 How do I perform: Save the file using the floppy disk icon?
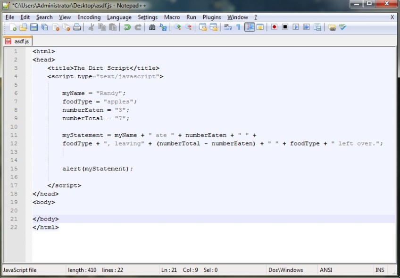point(34,27)
